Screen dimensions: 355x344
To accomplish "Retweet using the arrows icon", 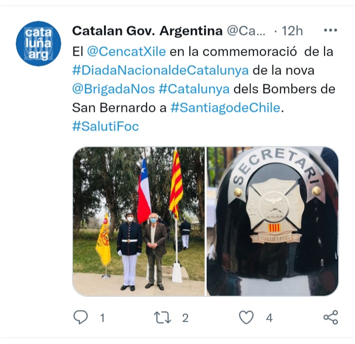I will tap(162, 317).
